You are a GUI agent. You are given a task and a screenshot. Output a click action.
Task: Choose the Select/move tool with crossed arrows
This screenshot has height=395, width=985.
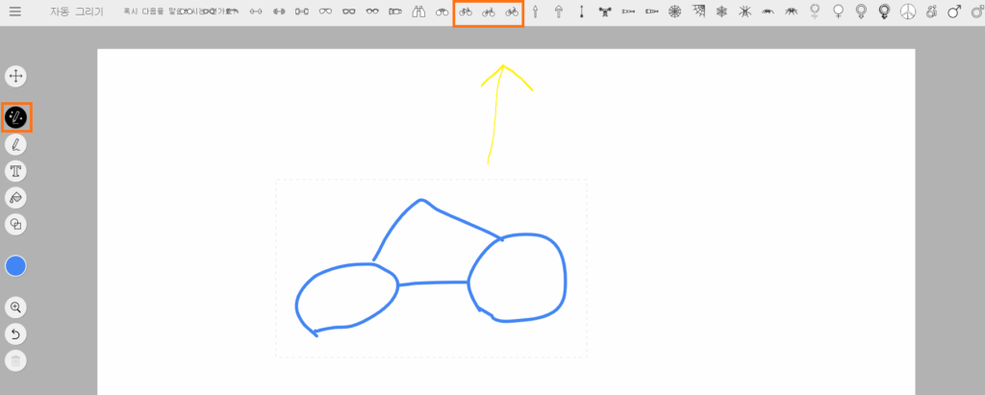pyautogui.click(x=15, y=76)
